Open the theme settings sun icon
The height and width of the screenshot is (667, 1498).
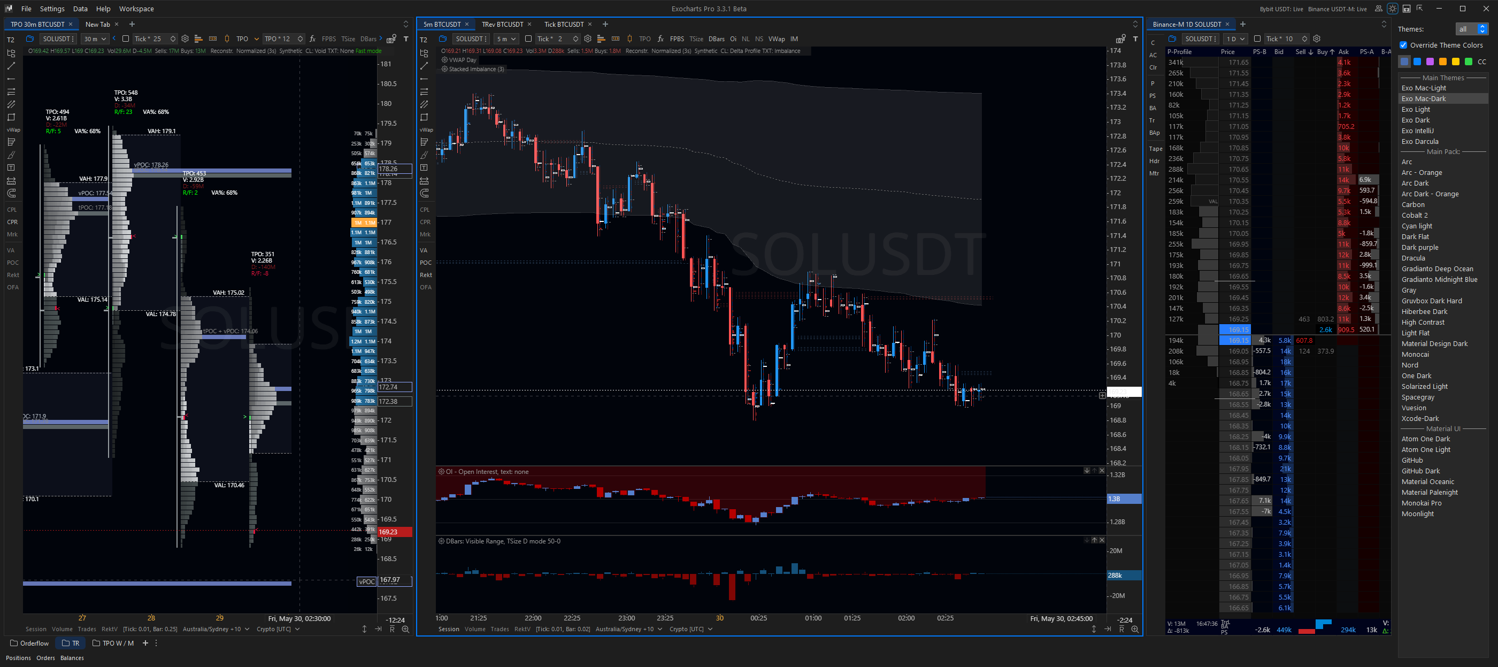[x=1392, y=9]
